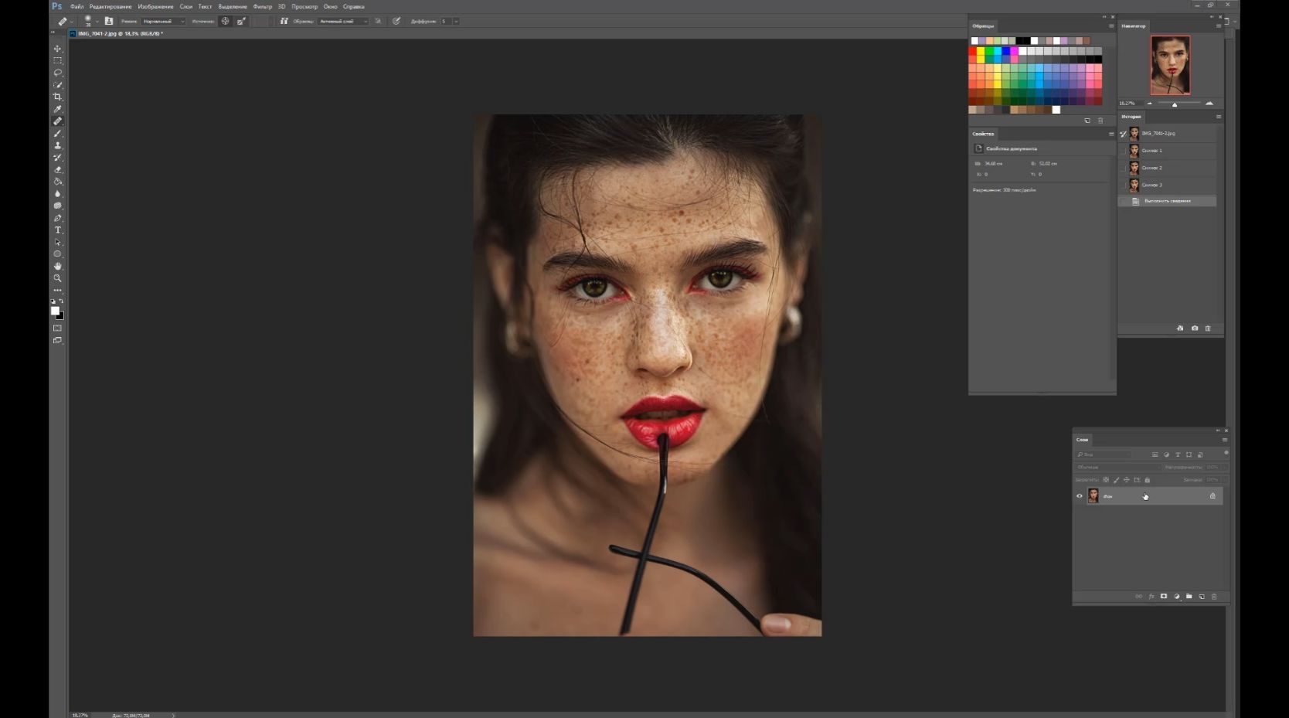
Task: Open the History panel menu
Action: (x=1219, y=117)
